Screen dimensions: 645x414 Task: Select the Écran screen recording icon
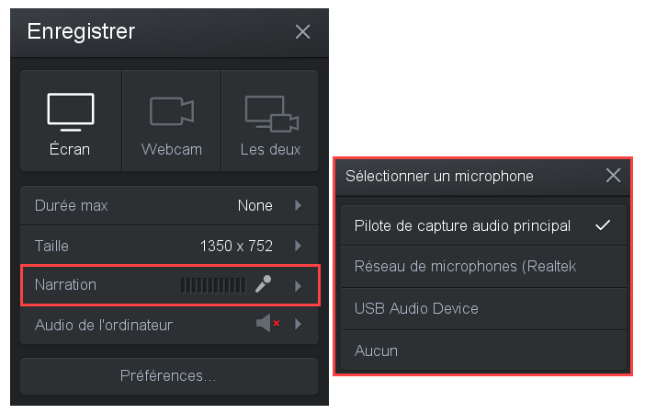pyautogui.click(x=71, y=112)
